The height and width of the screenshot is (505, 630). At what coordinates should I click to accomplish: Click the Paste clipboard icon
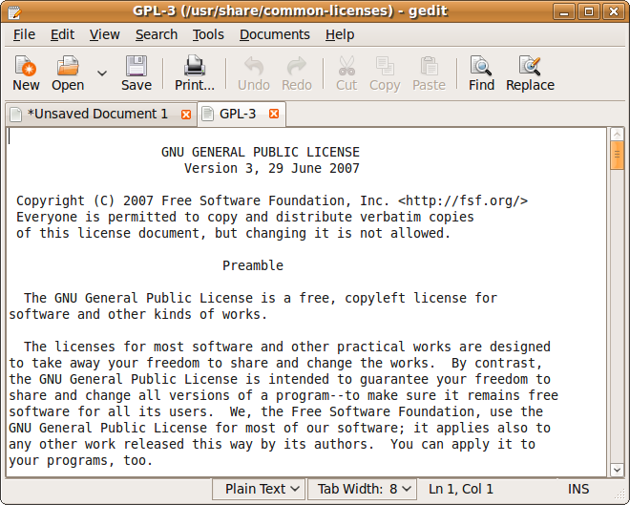point(429,67)
